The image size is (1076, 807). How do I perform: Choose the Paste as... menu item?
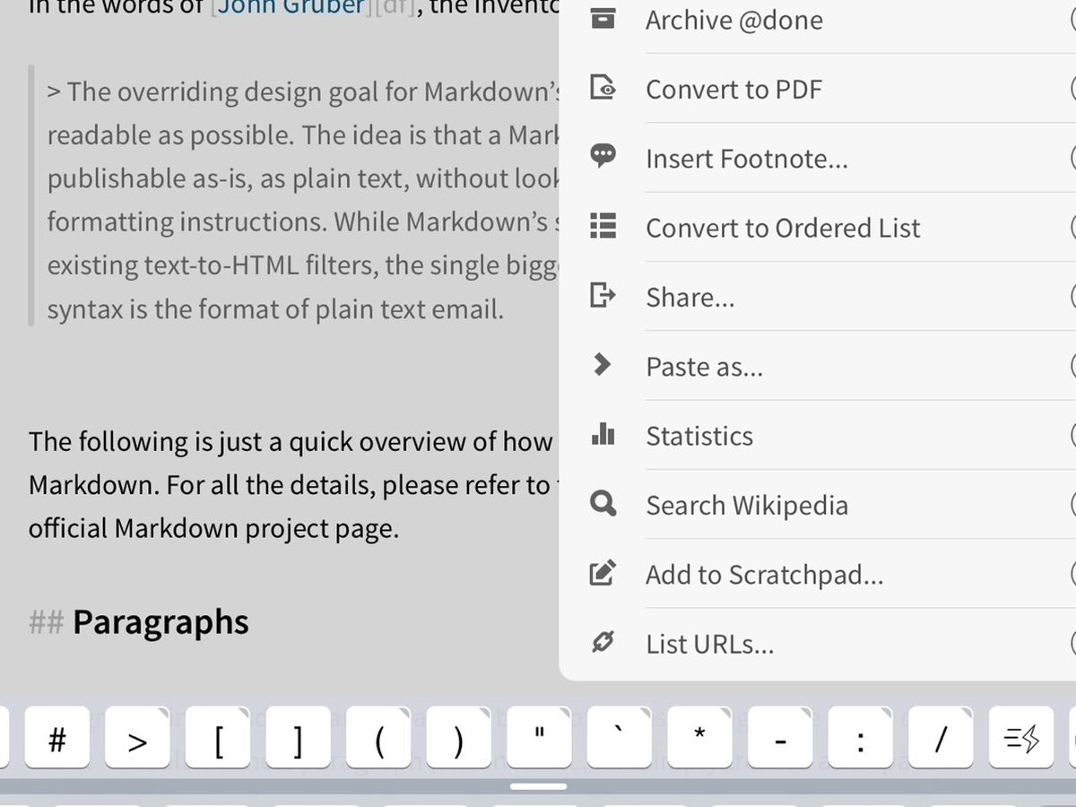[704, 367]
